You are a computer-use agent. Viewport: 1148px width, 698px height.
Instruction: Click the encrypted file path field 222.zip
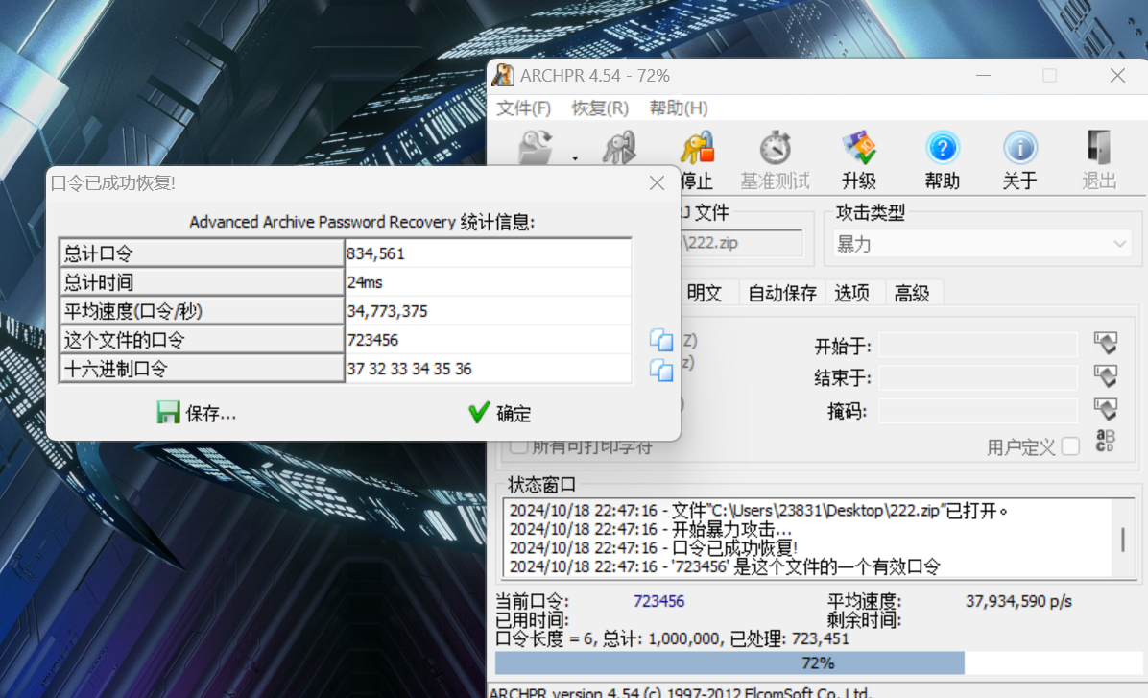(742, 243)
